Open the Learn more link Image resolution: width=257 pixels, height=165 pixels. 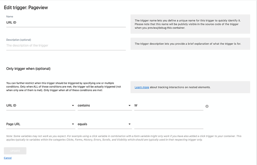click(x=142, y=87)
